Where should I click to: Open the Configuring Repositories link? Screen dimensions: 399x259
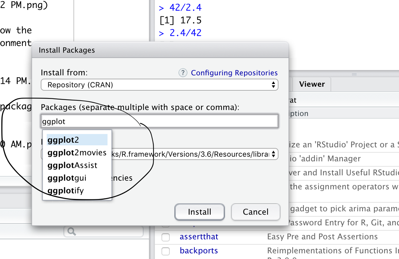tap(234, 73)
